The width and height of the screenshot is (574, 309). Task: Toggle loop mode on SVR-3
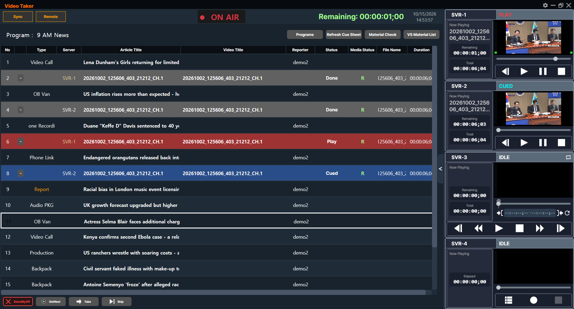[x=568, y=157]
